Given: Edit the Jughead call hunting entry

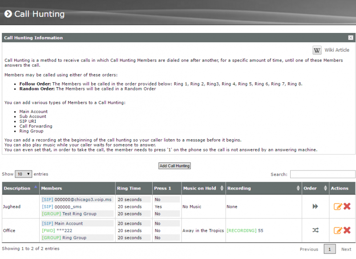Looking at the screenshot, I should (338, 206).
